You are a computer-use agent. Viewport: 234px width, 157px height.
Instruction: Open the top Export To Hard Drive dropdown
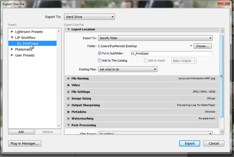pos(89,17)
